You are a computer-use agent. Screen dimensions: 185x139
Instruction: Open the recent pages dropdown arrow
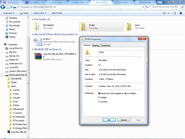(x=11, y=7)
